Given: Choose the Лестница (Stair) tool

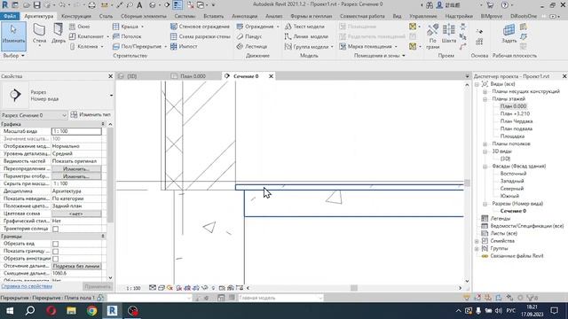Looking at the screenshot, I should pos(252,46).
